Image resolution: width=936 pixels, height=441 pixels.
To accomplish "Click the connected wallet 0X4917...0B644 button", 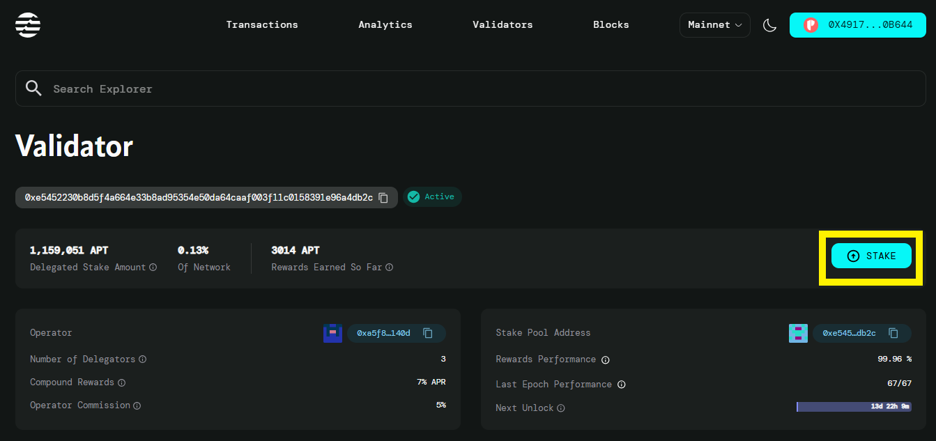I will click(x=858, y=25).
